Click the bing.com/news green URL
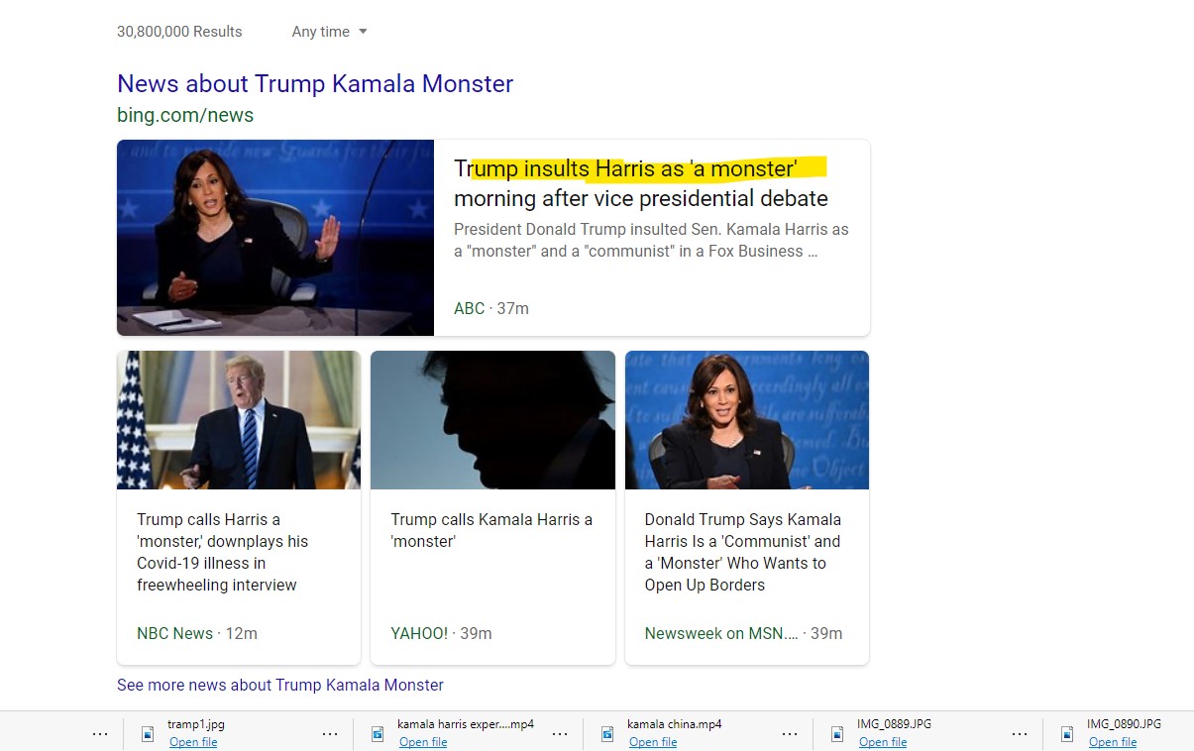Screen dimensions: 1194x751 185,115
